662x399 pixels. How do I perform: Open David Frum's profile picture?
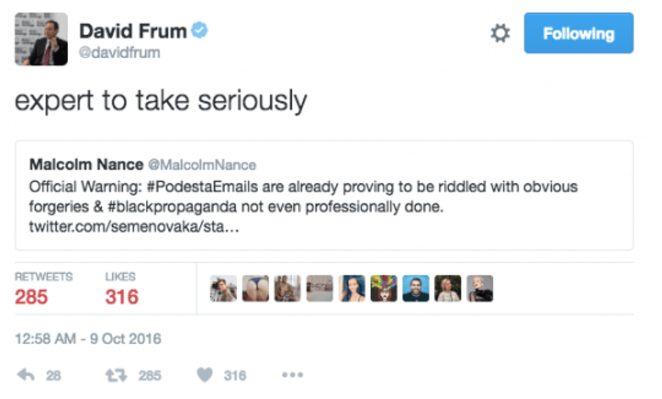[x=41, y=39]
